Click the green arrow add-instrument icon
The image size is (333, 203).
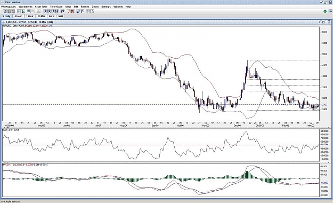[23, 12]
